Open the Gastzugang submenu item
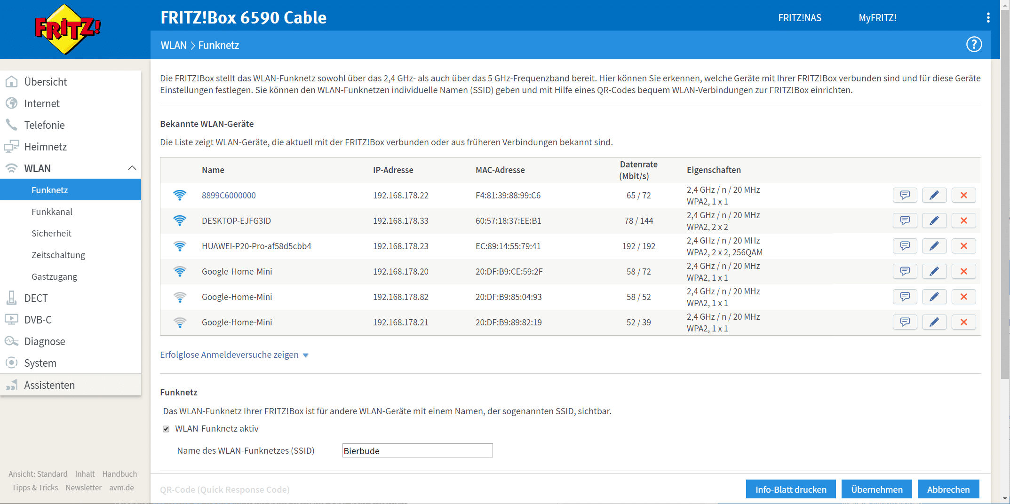The image size is (1010, 504). click(x=54, y=276)
